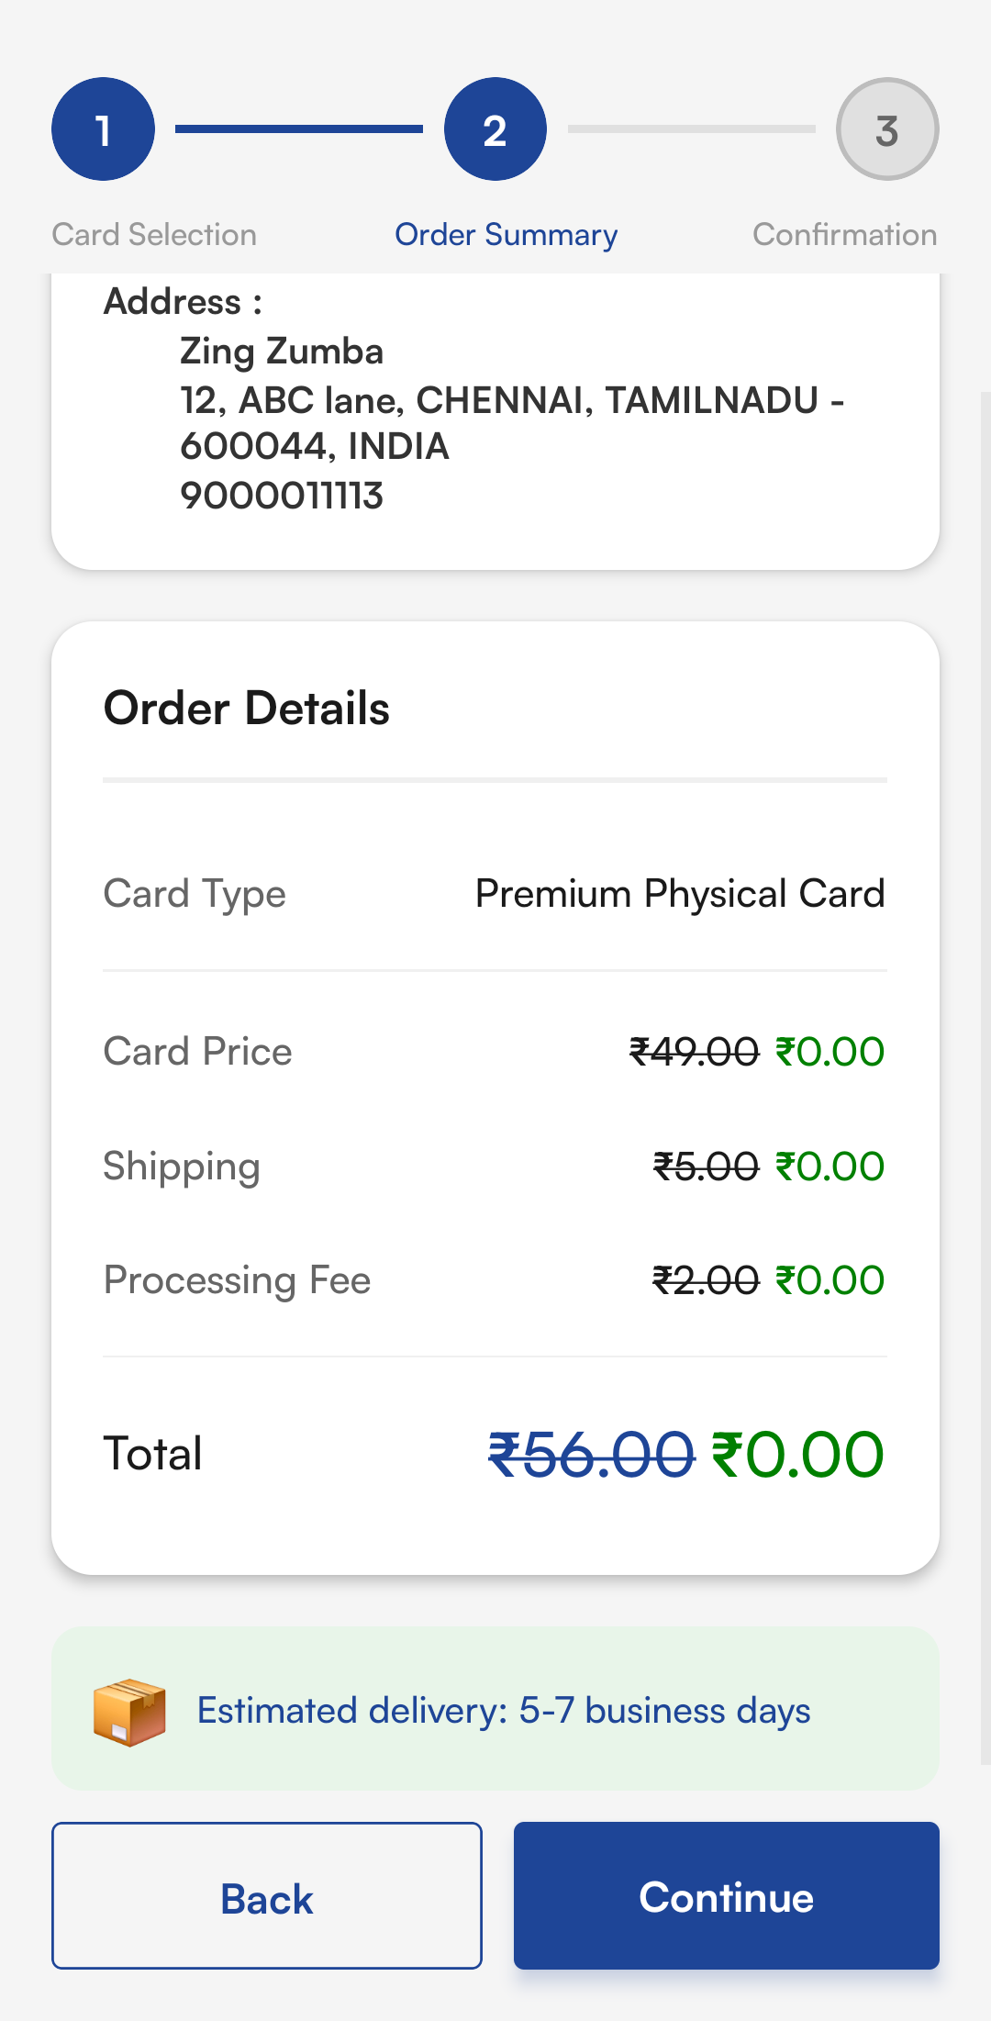Click the green ₹0.00 shipping amount
Screen dimensions: 991x2021
[x=830, y=1167]
